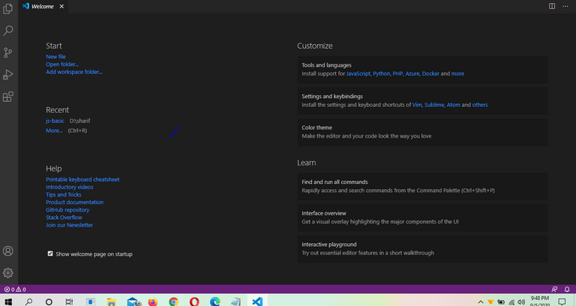Show hidden system tray icons chevron

[x=481, y=302]
